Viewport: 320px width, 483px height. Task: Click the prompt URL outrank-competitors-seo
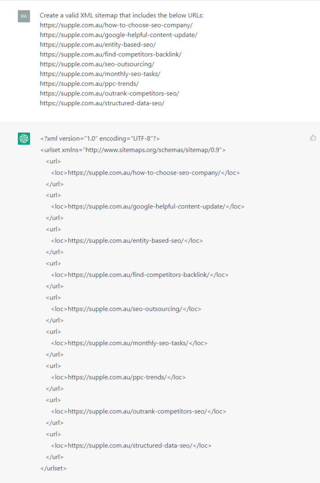(x=109, y=93)
